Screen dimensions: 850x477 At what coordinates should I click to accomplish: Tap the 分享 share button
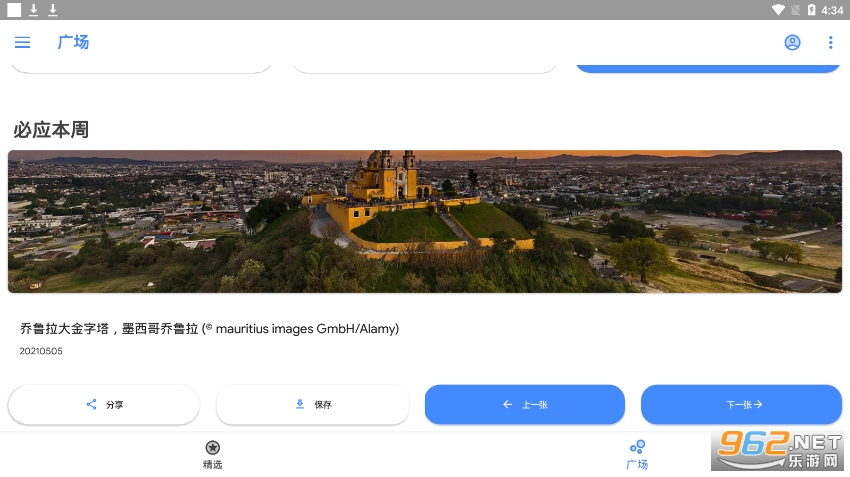[104, 405]
